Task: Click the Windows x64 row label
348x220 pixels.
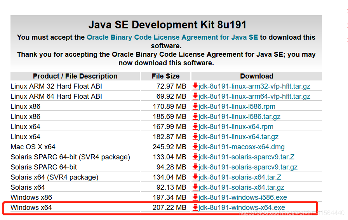Action: click(x=31, y=208)
